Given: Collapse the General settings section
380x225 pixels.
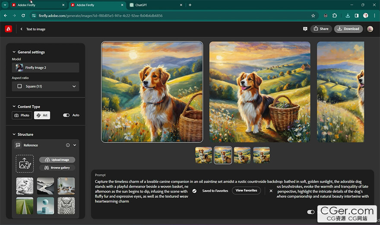Looking at the screenshot, I should coord(14,52).
